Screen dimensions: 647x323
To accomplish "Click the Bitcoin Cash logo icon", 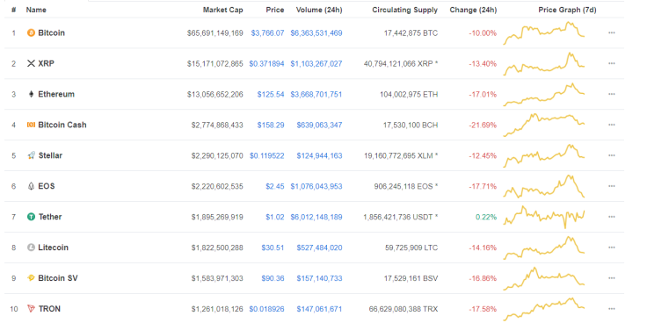I will pyautogui.click(x=31, y=125).
